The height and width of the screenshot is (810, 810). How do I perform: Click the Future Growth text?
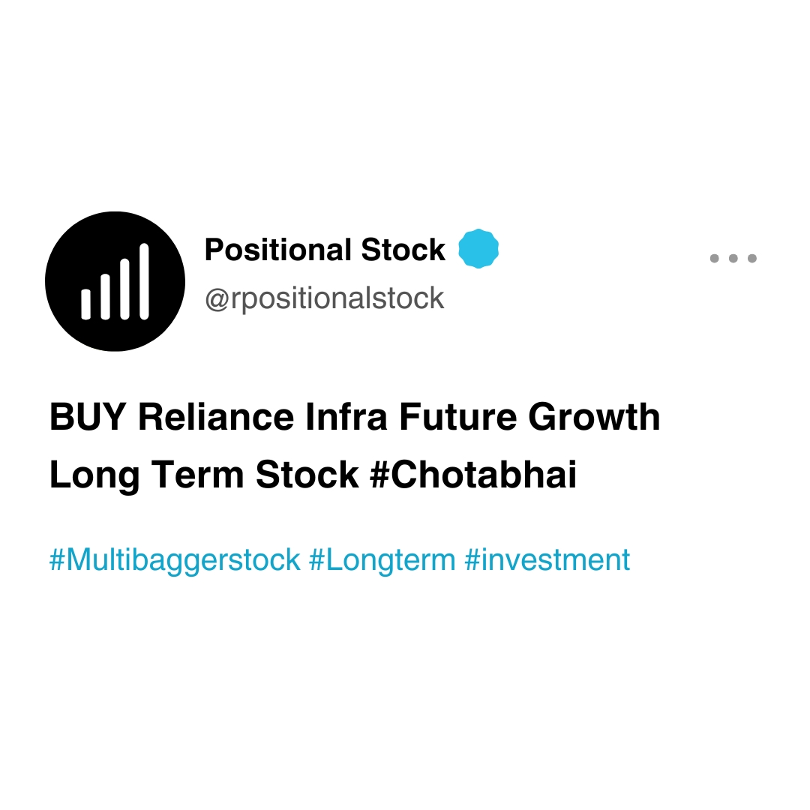click(529, 417)
